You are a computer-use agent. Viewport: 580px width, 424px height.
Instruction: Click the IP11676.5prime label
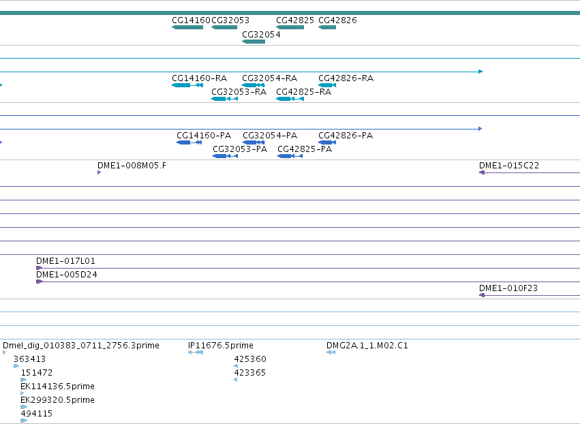tap(221, 346)
